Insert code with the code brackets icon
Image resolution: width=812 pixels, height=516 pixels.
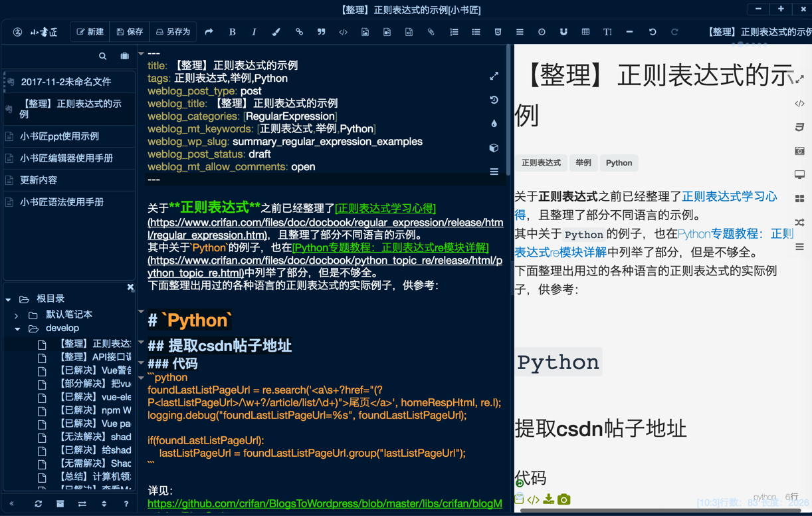(343, 32)
